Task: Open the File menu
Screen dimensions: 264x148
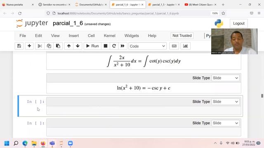Action: (23, 36)
